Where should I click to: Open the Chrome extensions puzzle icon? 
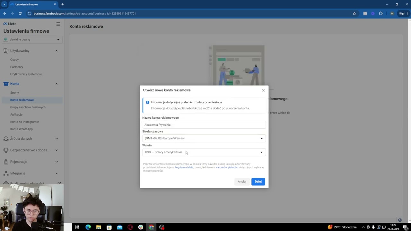click(380, 13)
